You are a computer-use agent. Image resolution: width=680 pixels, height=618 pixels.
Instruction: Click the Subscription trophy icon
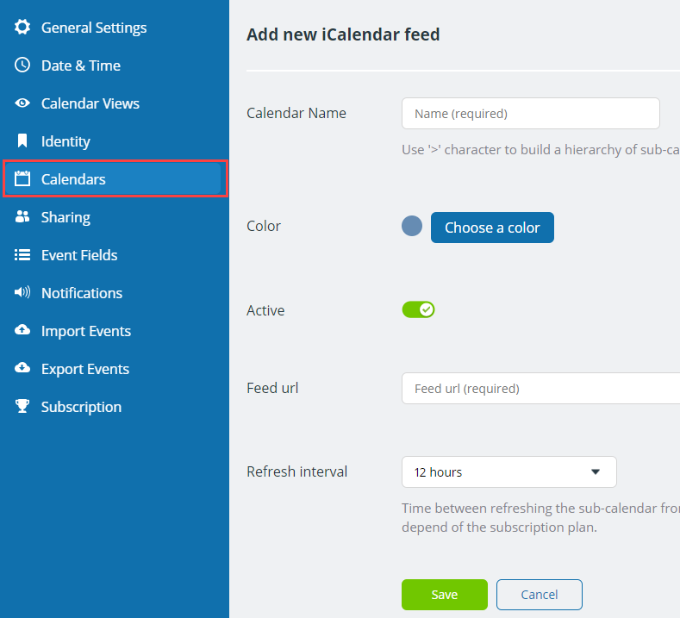(x=22, y=406)
